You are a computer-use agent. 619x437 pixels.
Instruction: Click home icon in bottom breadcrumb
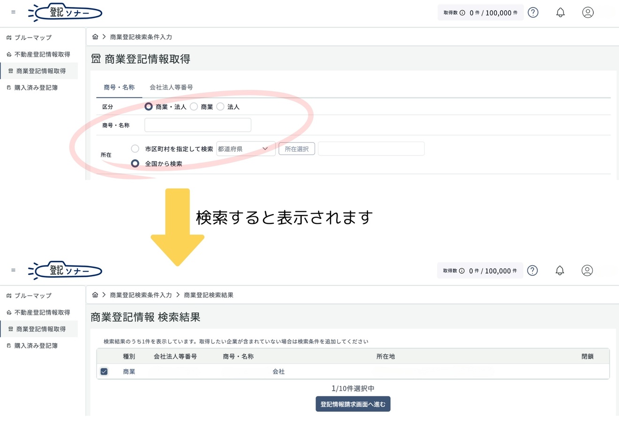click(x=95, y=295)
